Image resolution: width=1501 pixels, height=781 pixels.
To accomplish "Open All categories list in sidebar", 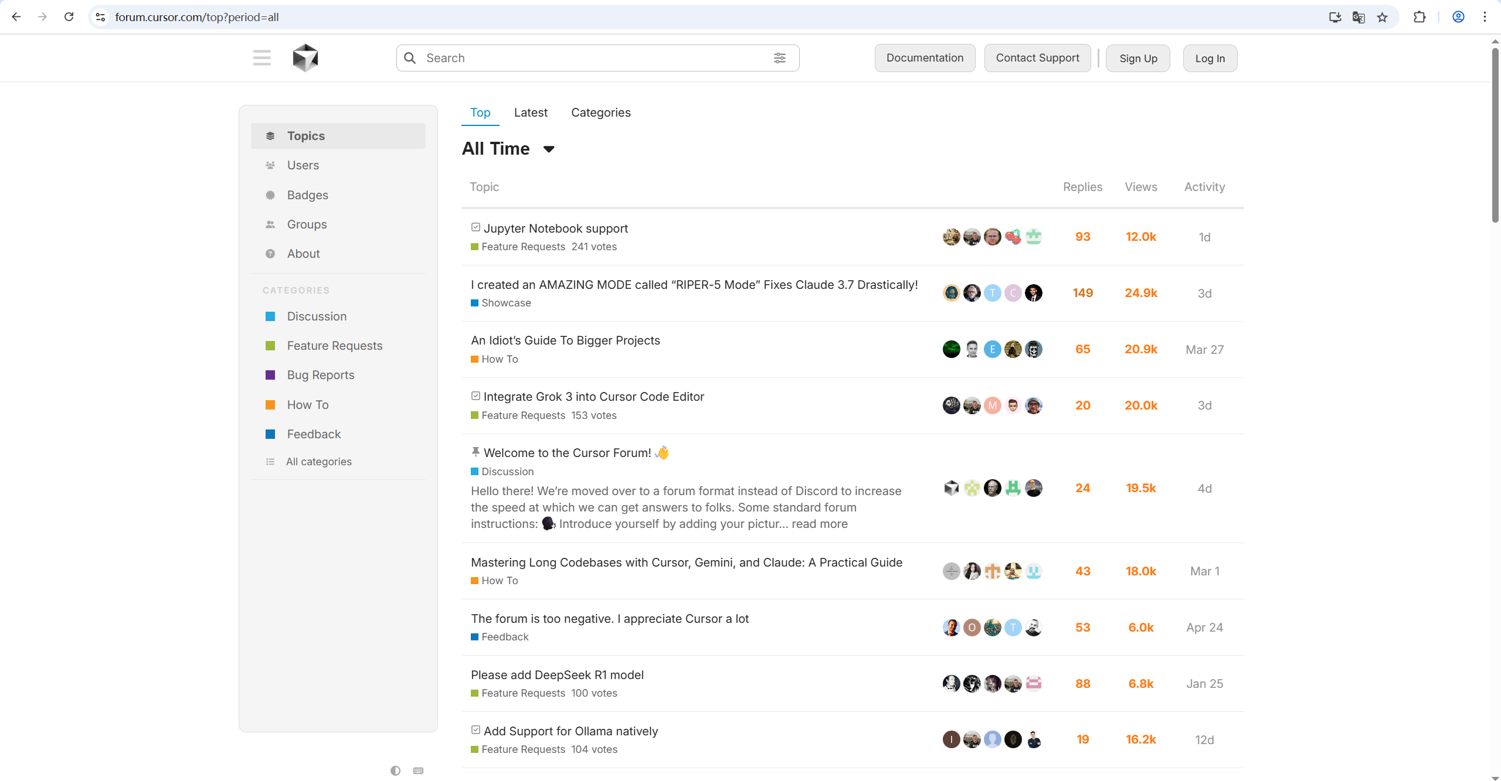I will click(x=318, y=462).
